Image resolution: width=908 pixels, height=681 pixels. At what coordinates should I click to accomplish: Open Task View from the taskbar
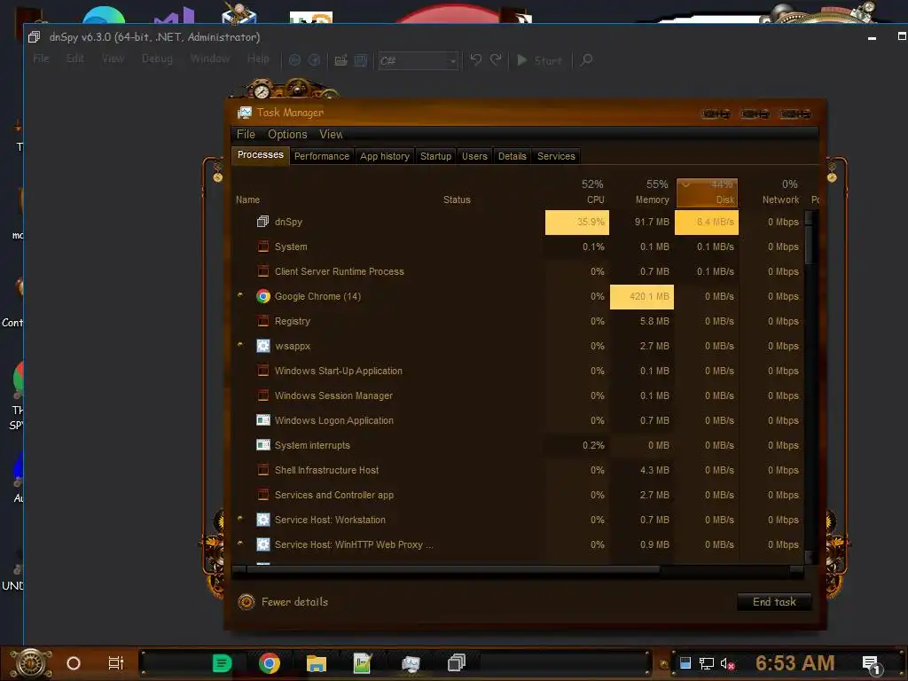coord(116,663)
